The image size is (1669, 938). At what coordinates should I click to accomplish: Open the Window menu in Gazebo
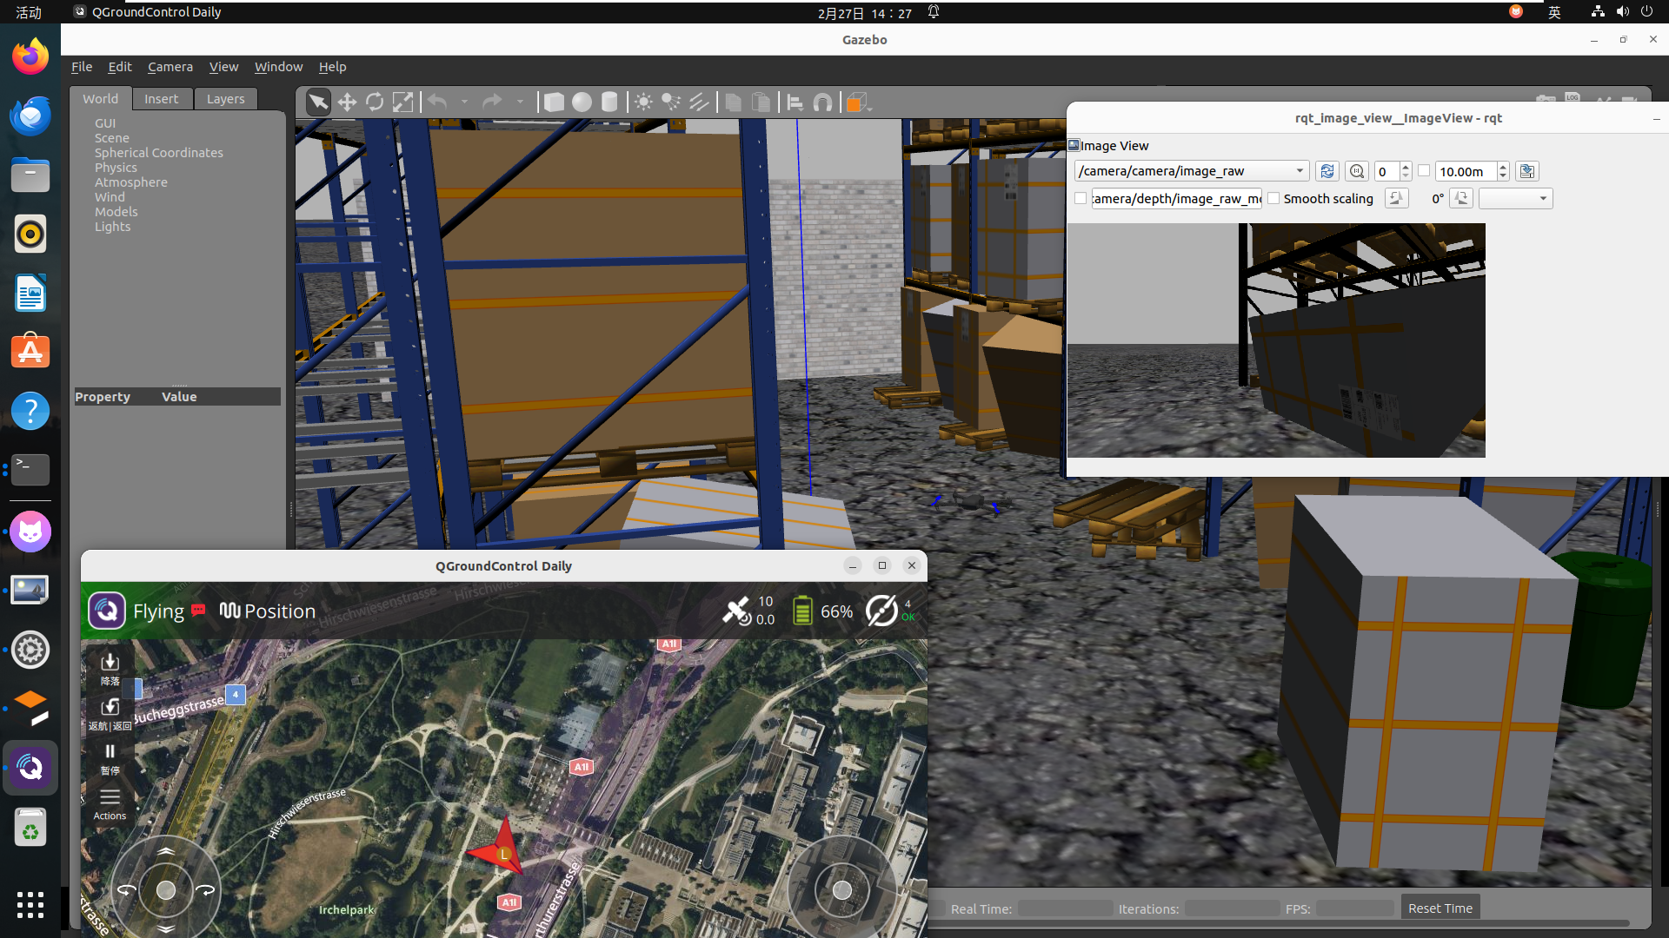[278, 67]
